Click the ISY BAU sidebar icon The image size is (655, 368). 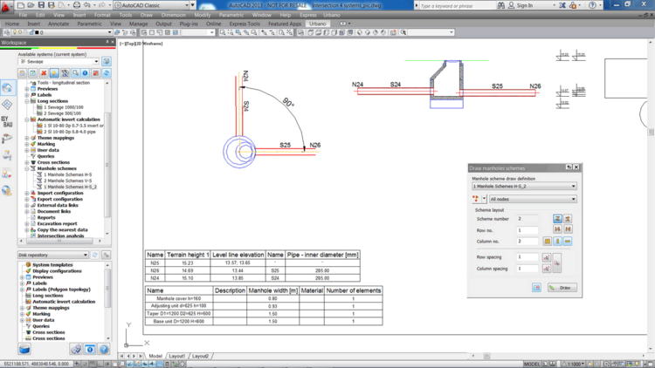tap(7, 121)
